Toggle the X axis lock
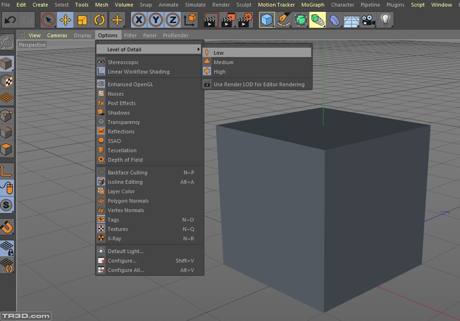This screenshot has width=460, height=321. point(139,20)
